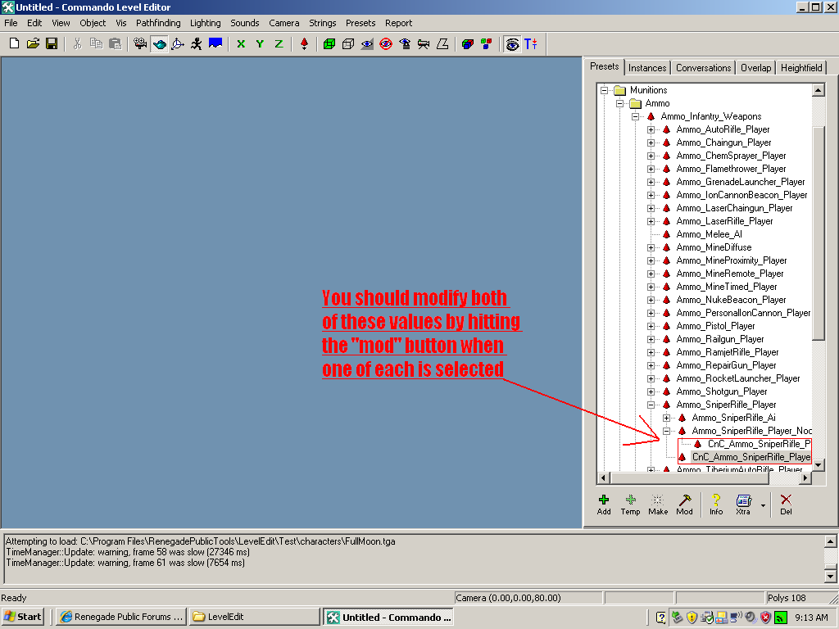The image size is (839, 629).
Task: Open the Pathfinding menu
Action: (159, 23)
